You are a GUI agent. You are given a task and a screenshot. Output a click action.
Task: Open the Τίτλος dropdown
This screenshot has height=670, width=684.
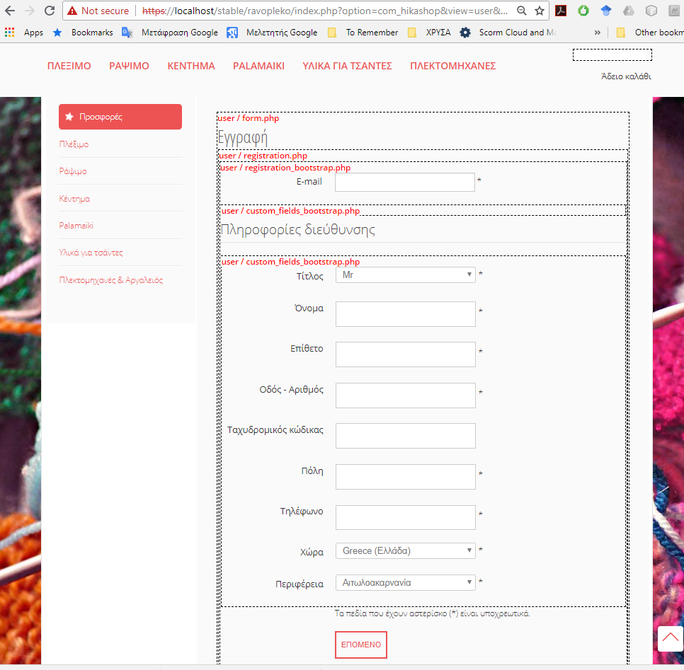point(405,275)
